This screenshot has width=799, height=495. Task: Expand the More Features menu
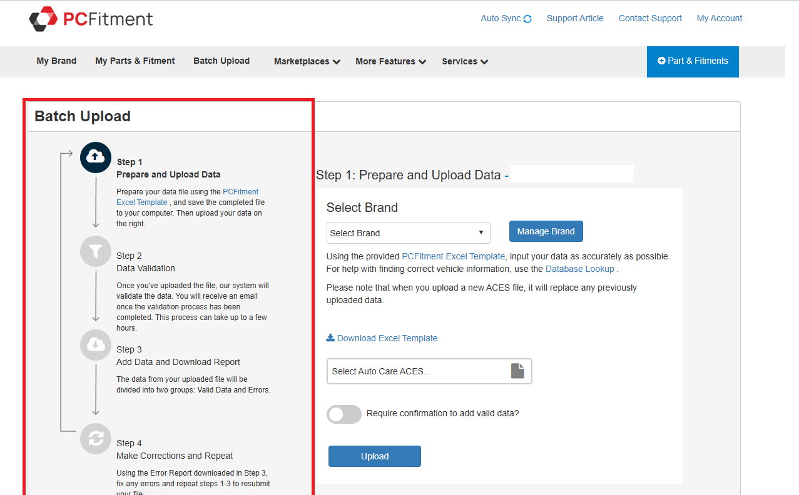[390, 61]
